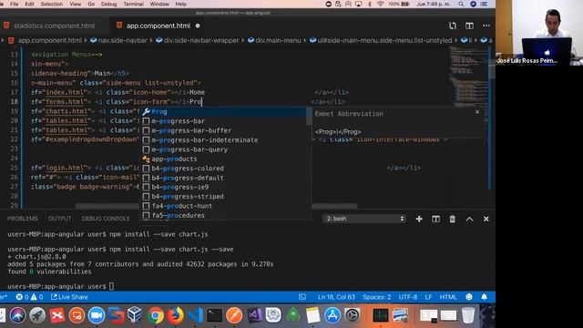
Task: Open the View menu
Action: tap(75, 4)
